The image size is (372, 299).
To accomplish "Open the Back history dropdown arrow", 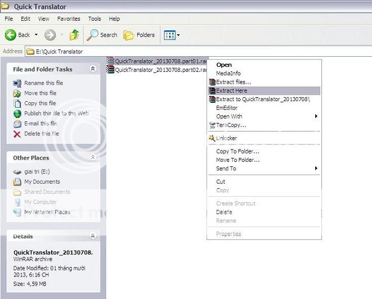I will [37, 35].
